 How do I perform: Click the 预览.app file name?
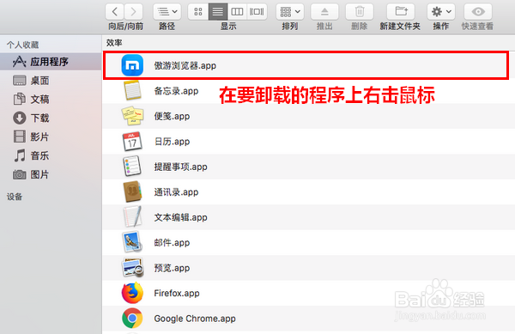(173, 268)
